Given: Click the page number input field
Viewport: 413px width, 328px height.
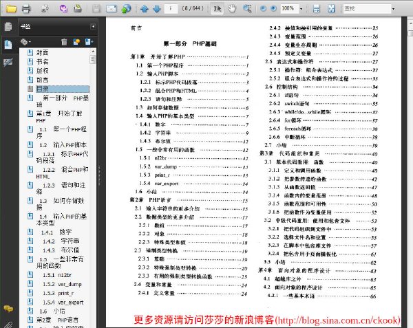Looking at the screenshot, I should tap(171, 9).
